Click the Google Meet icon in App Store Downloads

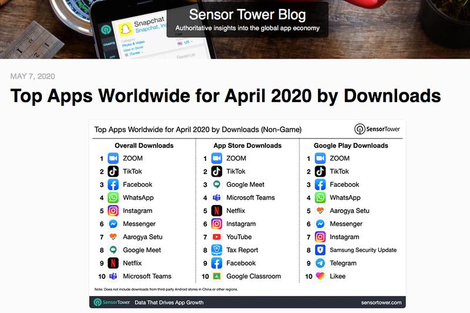coord(217,184)
